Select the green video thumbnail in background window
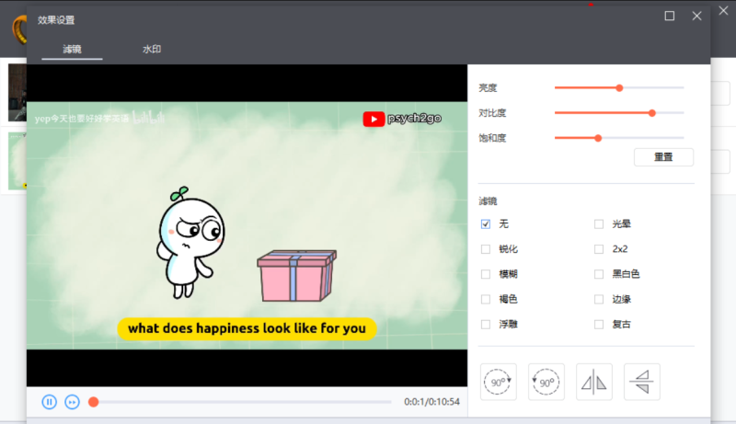 [x=17, y=160]
